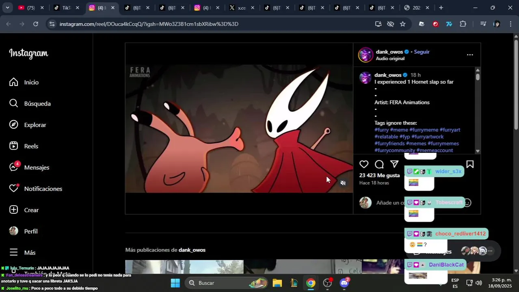Screen dimensions: 519x292
Task: Open dank_owos profile from post header
Action: pos(389,52)
